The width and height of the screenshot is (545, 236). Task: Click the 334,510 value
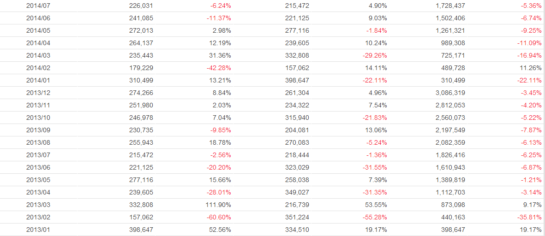click(x=297, y=230)
